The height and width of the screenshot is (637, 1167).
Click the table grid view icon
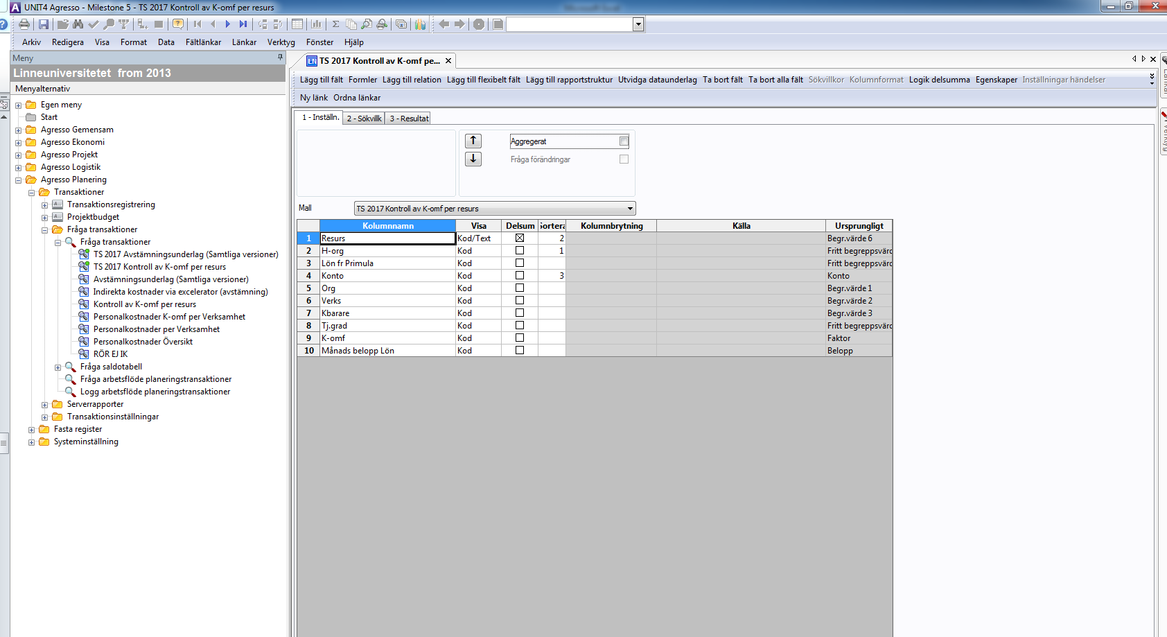pyautogui.click(x=297, y=24)
